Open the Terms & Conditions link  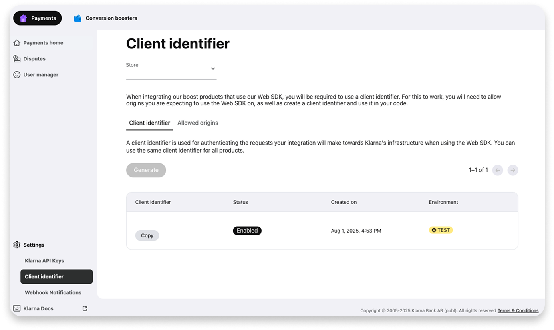point(518,310)
